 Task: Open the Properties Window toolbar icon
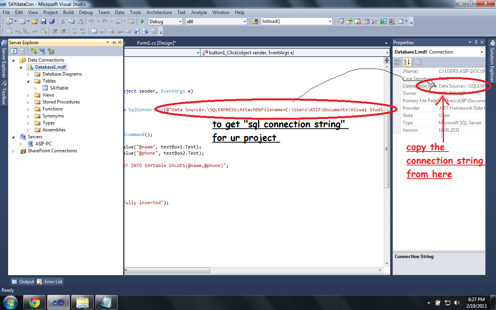(x=349, y=21)
